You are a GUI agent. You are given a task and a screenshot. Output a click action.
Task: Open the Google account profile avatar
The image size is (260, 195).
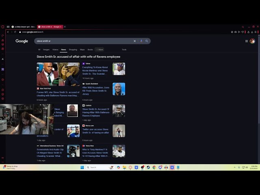(x=252, y=41)
